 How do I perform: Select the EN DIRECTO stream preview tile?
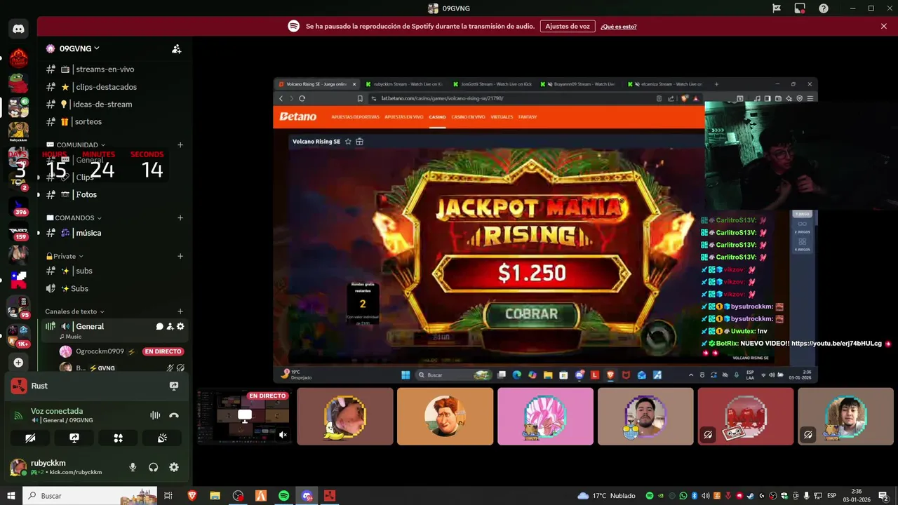[243, 417]
